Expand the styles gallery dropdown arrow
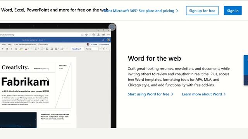The height and width of the screenshot is (139, 248). (x=100, y=49)
